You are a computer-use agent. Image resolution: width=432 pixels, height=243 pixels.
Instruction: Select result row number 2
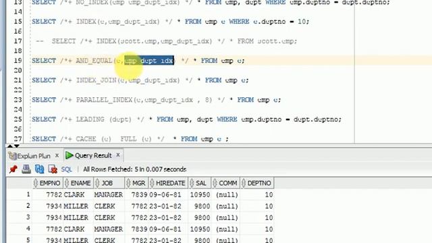28,206
